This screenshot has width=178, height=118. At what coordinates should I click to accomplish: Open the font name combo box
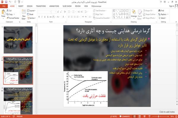tap(44, 12)
